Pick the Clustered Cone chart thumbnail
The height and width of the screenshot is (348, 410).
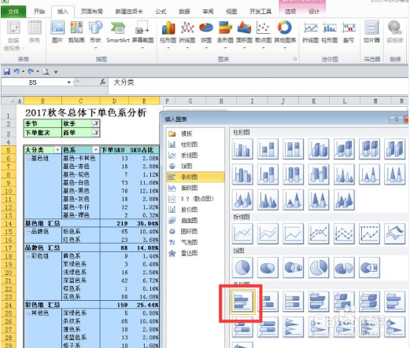pyautogui.click(x=344, y=174)
